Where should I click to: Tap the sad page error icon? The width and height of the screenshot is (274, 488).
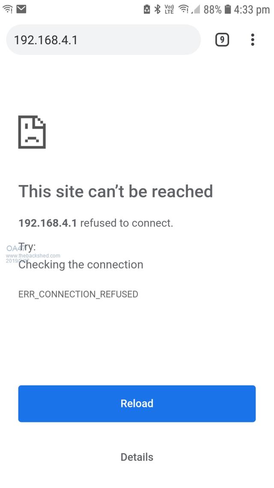click(32, 132)
